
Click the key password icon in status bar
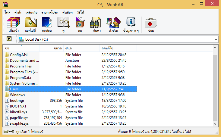[x=12, y=131]
